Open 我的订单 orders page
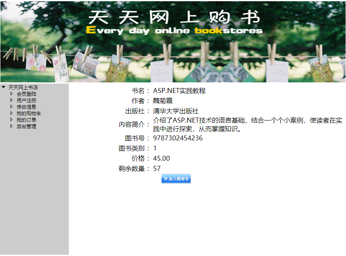This screenshot has width=346, height=256. pyautogui.click(x=26, y=120)
